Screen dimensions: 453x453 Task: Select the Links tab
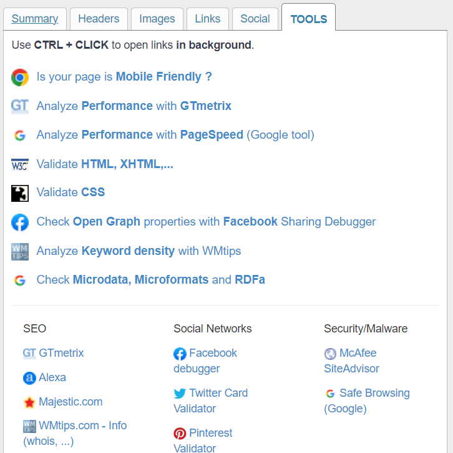(208, 19)
